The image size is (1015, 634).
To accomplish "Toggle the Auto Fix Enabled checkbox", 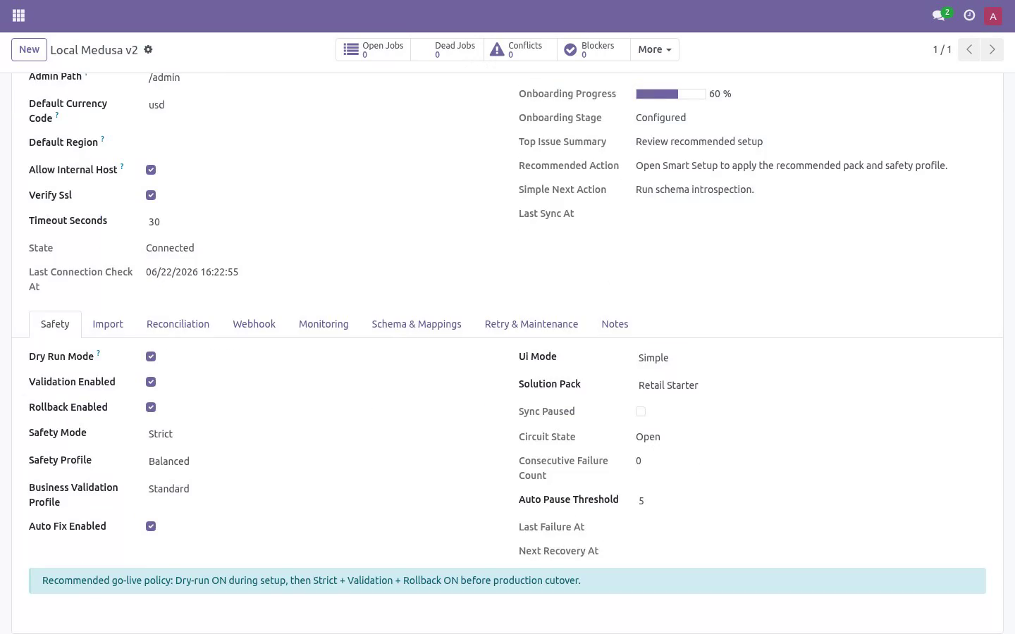I will (x=151, y=526).
